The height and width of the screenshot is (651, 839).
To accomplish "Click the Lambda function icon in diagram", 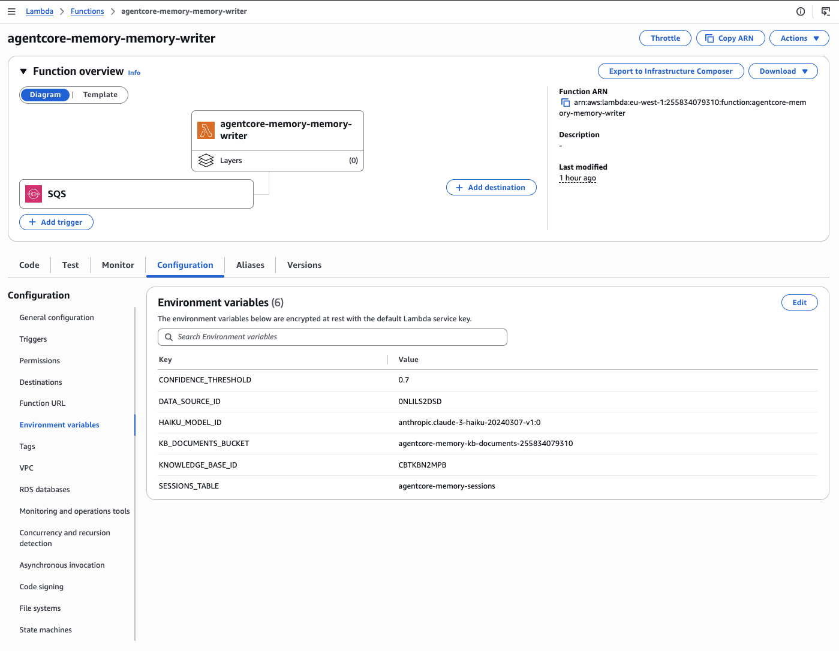I will pyautogui.click(x=206, y=130).
